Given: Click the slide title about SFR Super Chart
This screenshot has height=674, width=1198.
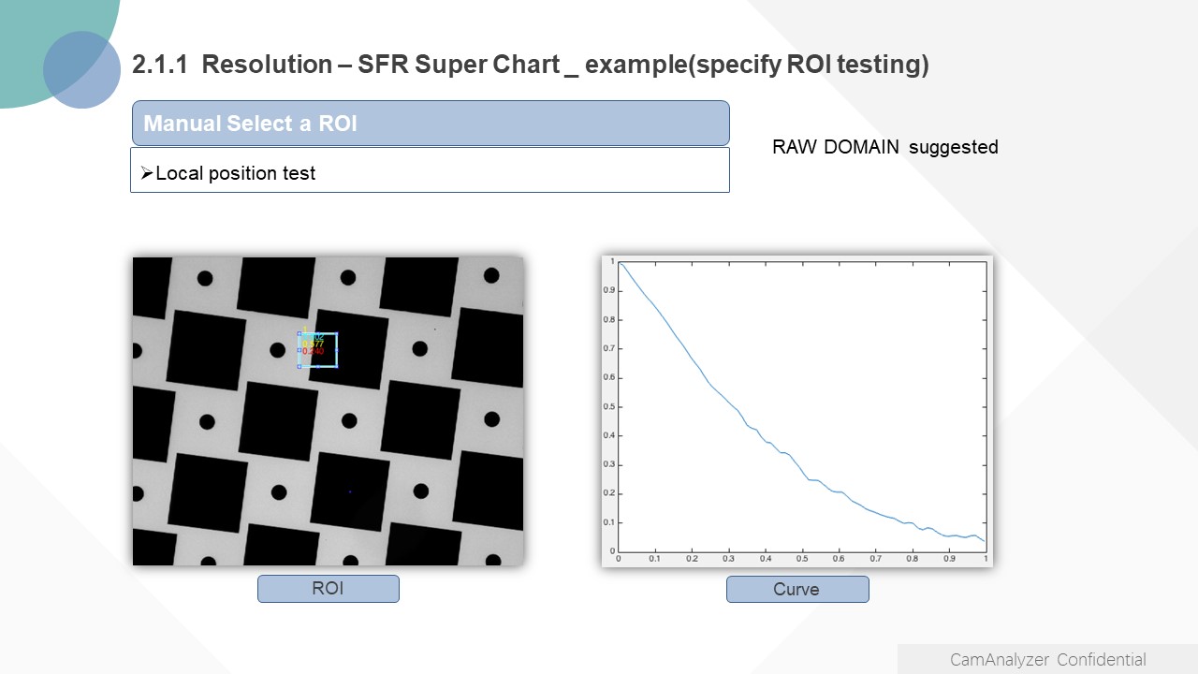Looking at the screenshot, I should (x=530, y=65).
